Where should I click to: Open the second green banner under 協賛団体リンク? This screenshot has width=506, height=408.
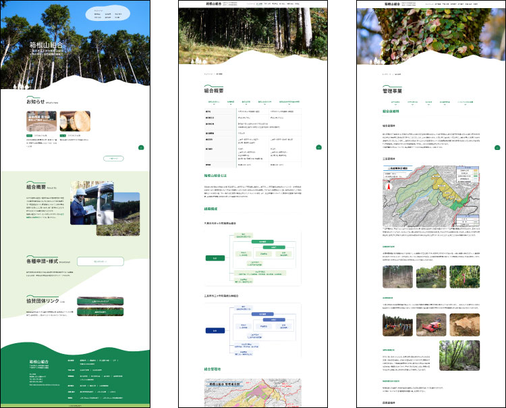click(100, 312)
